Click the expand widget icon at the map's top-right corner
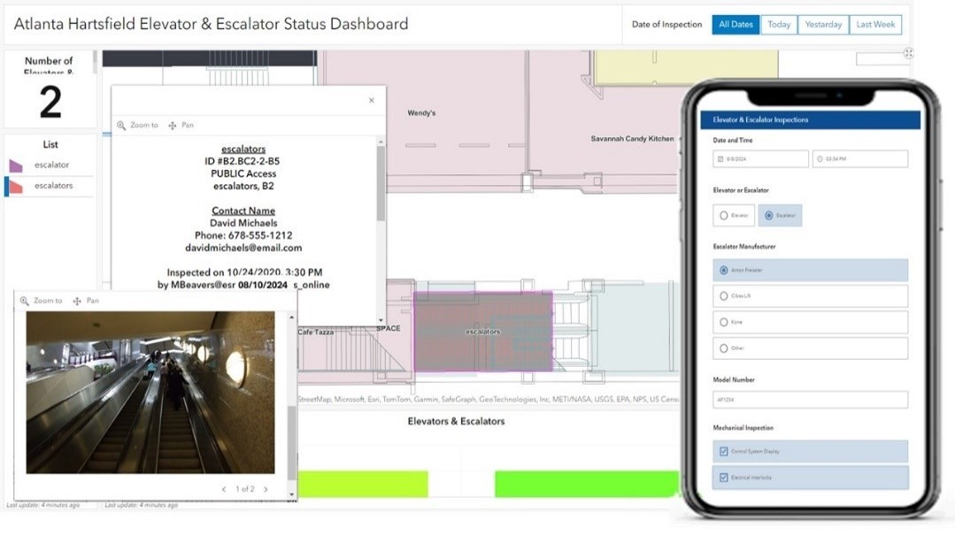 click(x=909, y=53)
